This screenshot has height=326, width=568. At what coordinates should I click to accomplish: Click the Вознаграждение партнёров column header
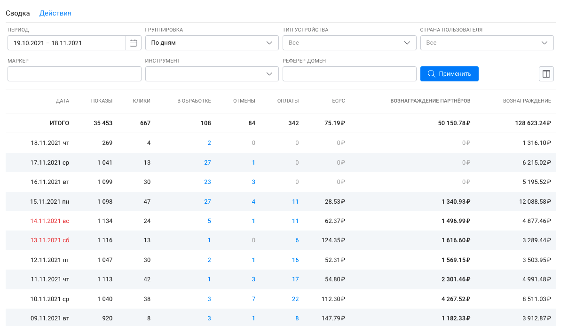[x=430, y=101]
